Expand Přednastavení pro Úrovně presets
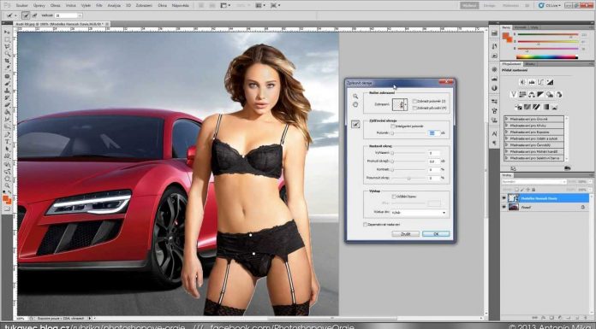 coord(507,119)
